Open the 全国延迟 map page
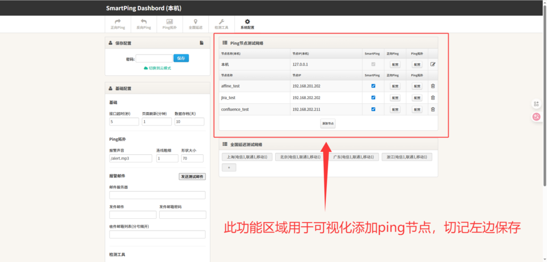The width and height of the screenshot is (547, 262). 196,24
